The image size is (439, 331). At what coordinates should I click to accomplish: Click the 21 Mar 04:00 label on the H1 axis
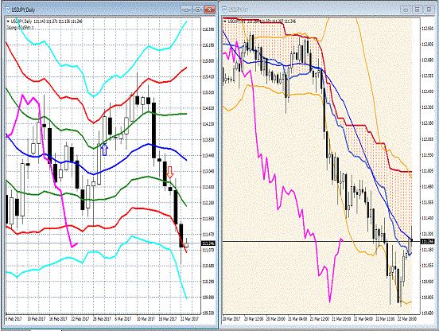[x=297, y=319]
